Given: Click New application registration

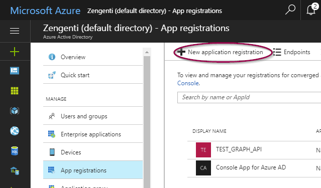Looking at the screenshot, I should [220, 52].
